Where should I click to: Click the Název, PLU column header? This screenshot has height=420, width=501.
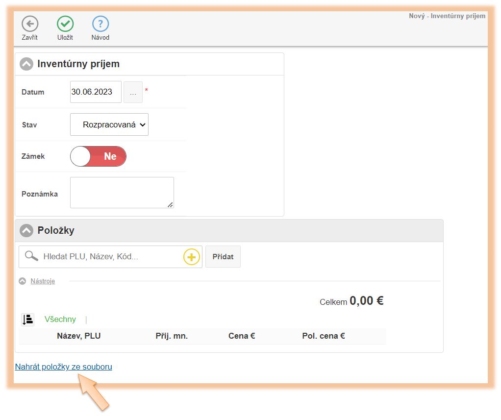(x=78, y=336)
